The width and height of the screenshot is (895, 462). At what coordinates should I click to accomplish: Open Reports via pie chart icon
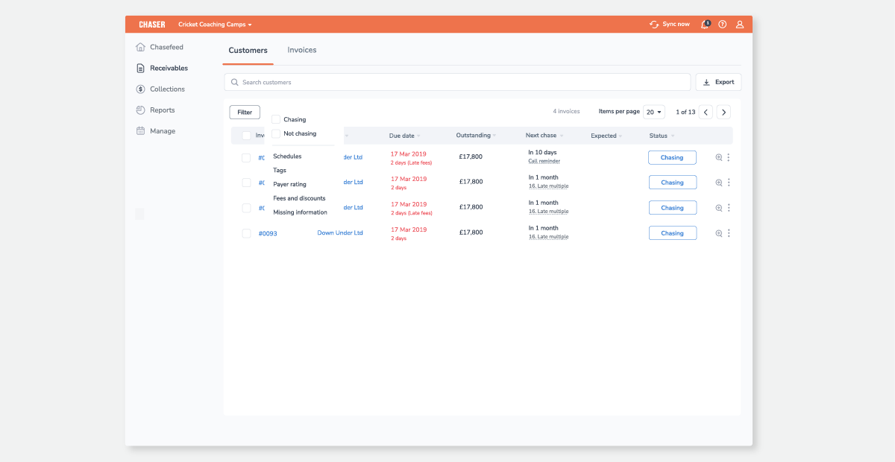[x=140, y=110]
